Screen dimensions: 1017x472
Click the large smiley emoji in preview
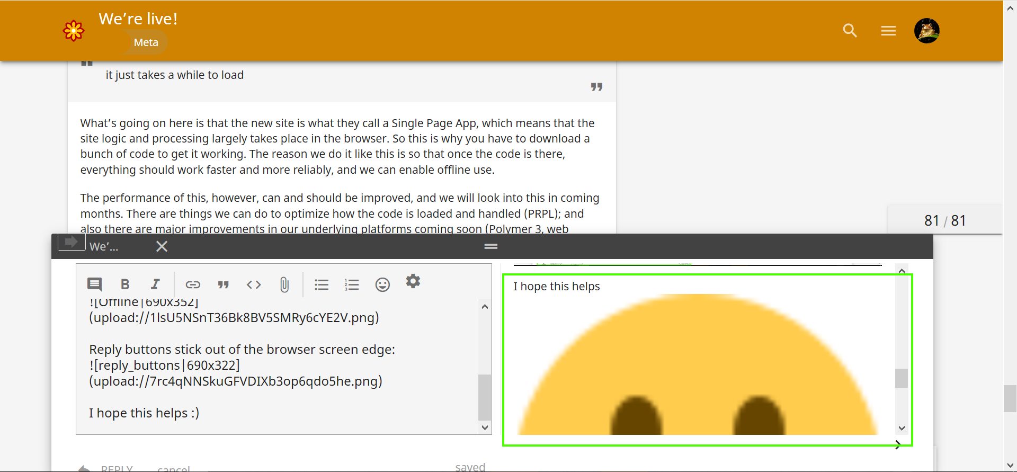point(698,364)
